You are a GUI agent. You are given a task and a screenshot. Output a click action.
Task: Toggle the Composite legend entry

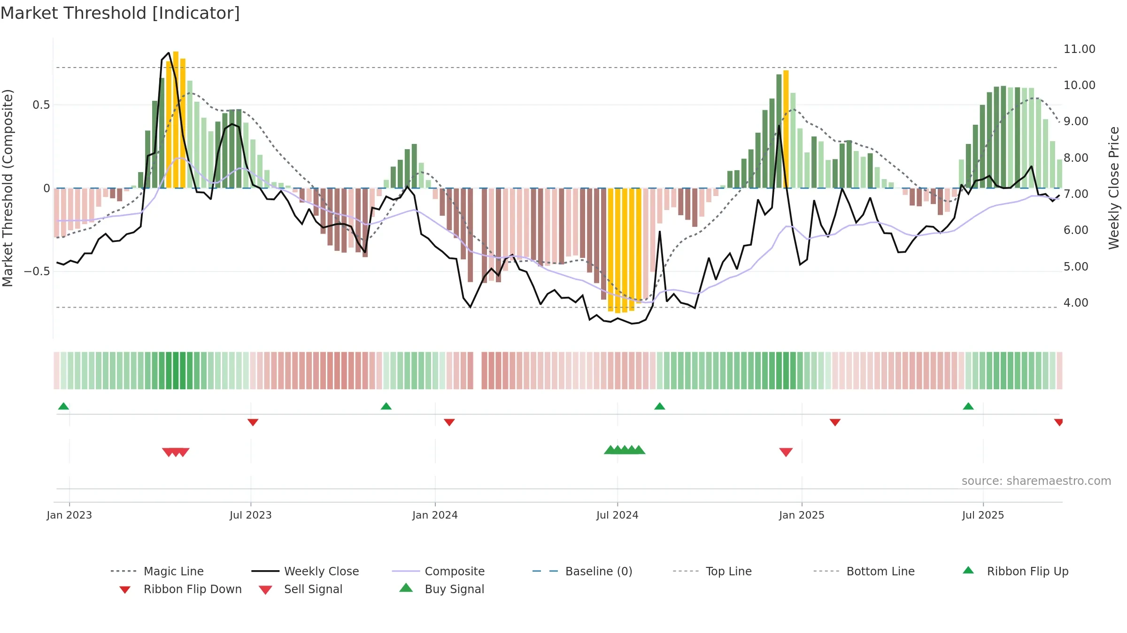(438, 571)
